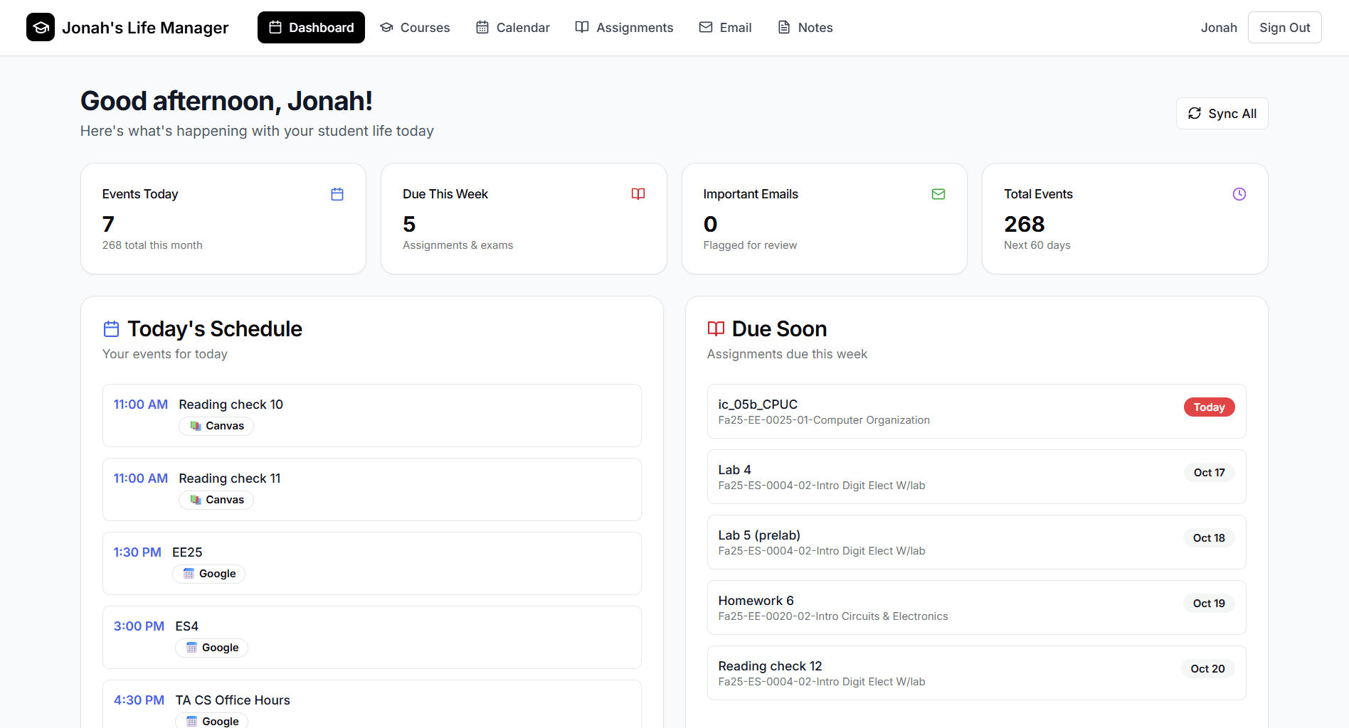Click the Sign Out button
1349x728 pixels.
click(x=1284, y=28)
